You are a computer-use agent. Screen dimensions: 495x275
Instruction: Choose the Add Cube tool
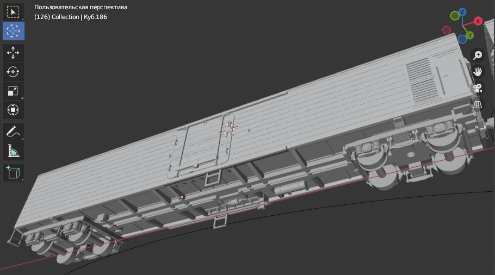tap(13, 172)
